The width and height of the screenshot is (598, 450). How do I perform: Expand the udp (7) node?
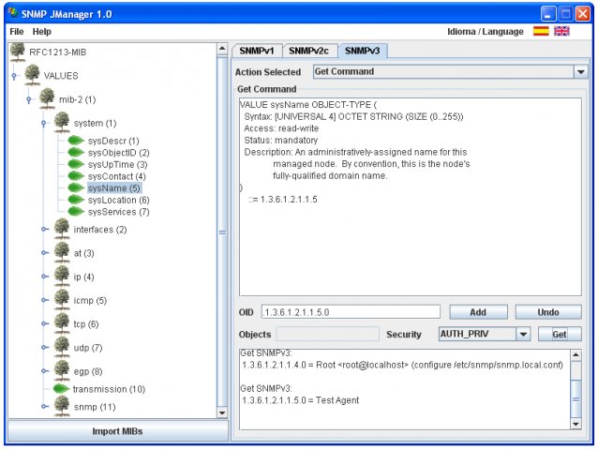point(45,348)
